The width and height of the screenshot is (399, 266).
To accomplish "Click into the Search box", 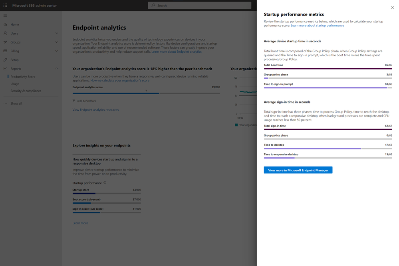I will coord(200,6).
